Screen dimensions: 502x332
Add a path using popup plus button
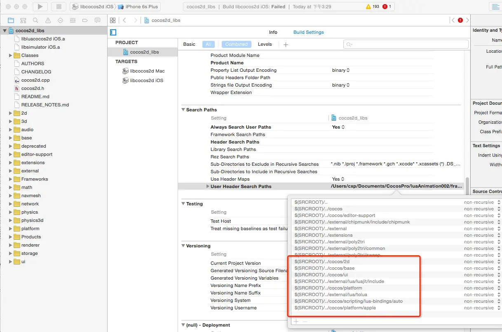click(296, 322)
